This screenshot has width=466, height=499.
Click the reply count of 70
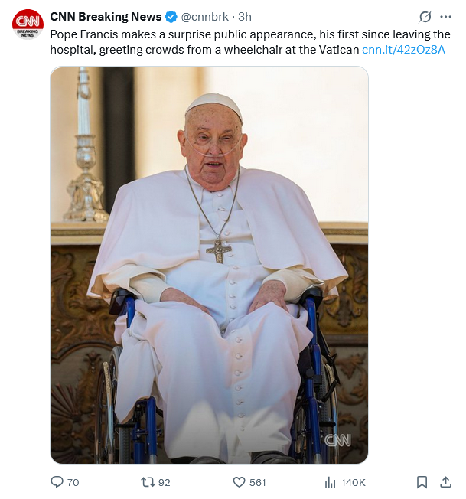[x=73, y=482]
